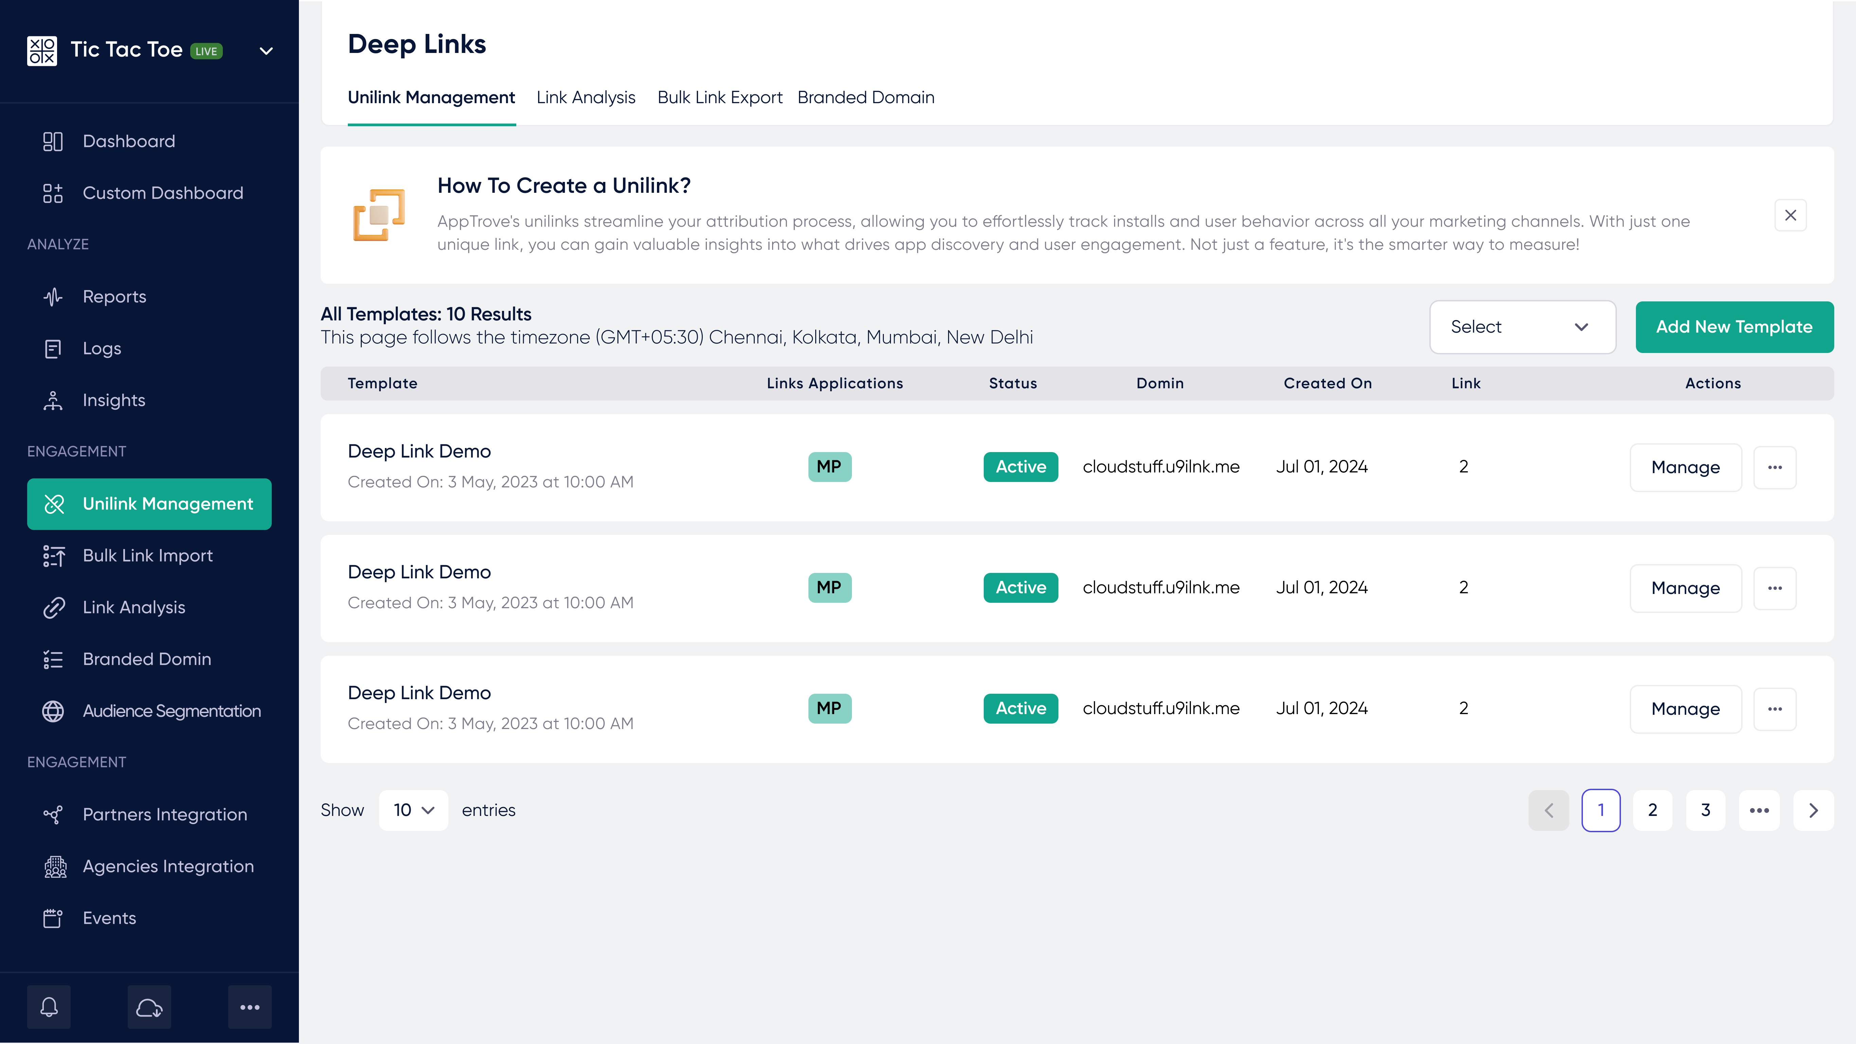Click Active status in second template row
Image resolution: width=1856 pixels, height=1044 pixels.
tap(1021, 588)
